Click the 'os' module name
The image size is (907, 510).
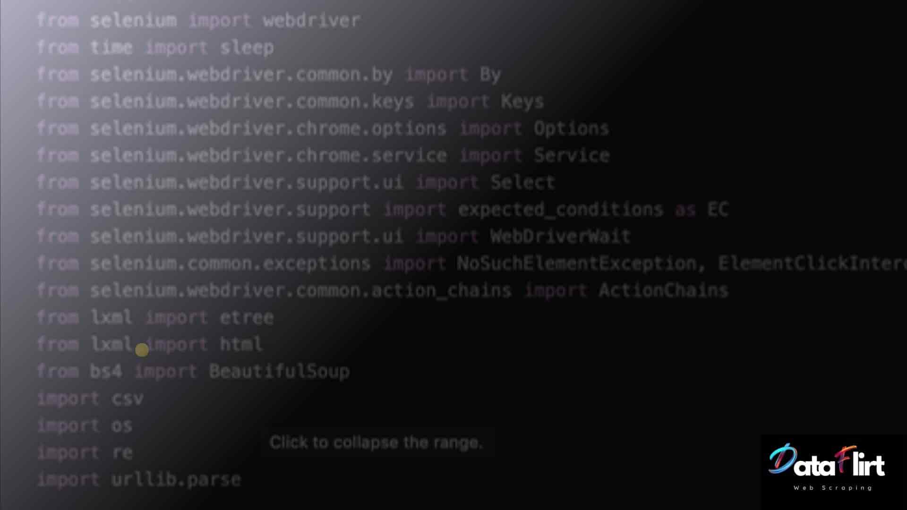(121, 425)
